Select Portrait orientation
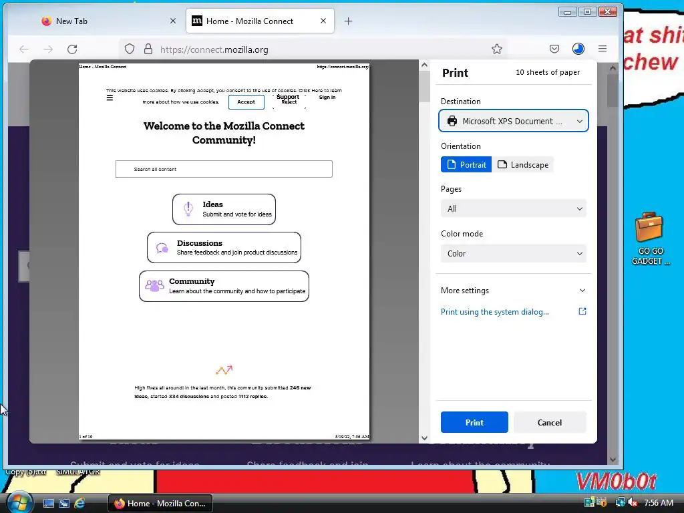The height and width of the screenshot is (513, 684). 466,164
